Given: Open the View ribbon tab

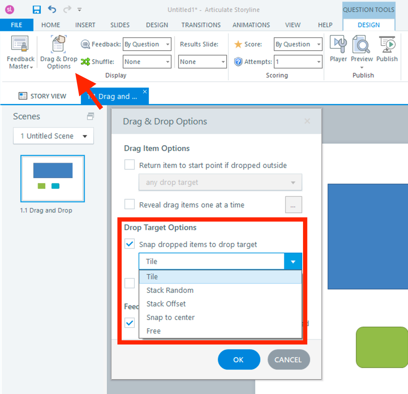Looking at the screenshot, I should click(x=293, y=25).
